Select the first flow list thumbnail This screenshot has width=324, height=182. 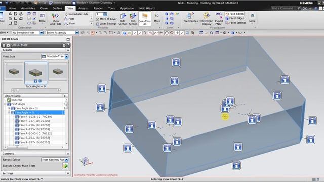[14, 72]
